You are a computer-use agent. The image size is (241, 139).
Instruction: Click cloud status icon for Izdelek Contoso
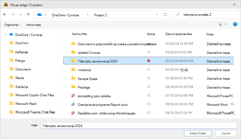tap(148, 52)
